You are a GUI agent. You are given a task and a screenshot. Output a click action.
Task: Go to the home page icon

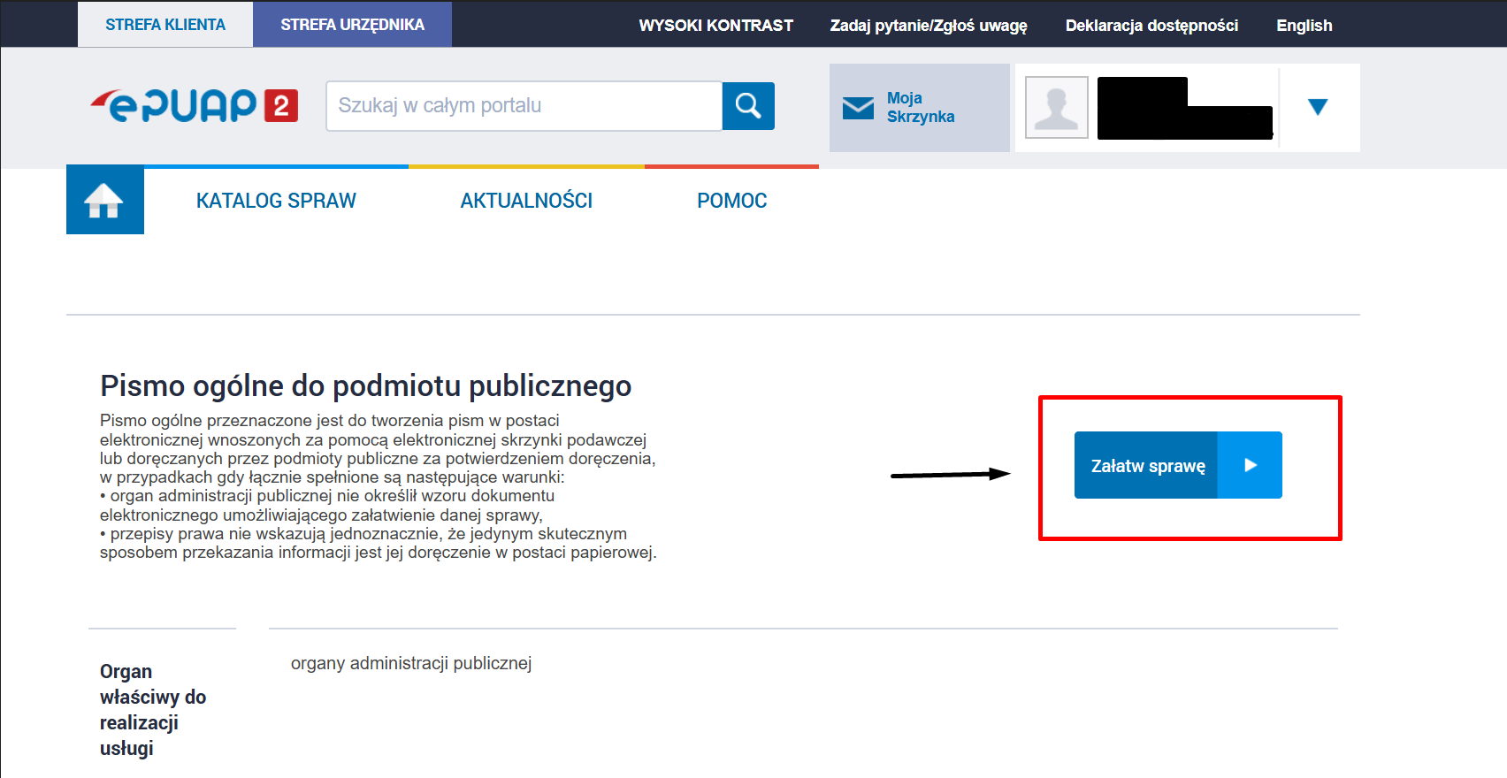click(x=104, y=200)
